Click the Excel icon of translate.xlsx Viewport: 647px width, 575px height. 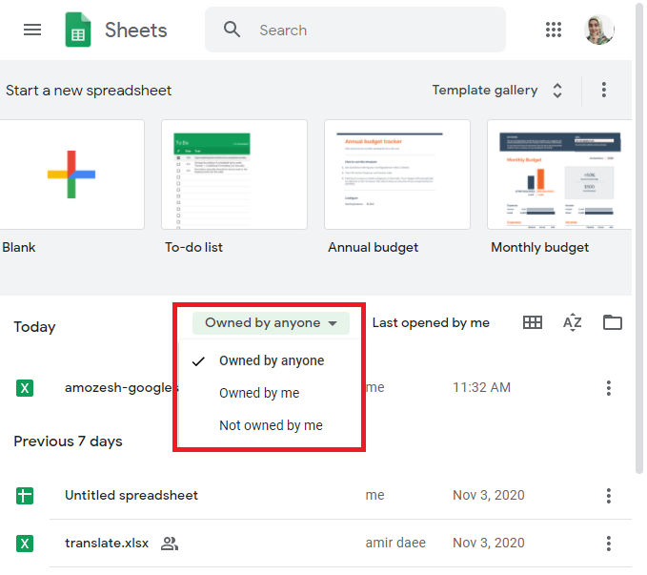tap(25, 544)
